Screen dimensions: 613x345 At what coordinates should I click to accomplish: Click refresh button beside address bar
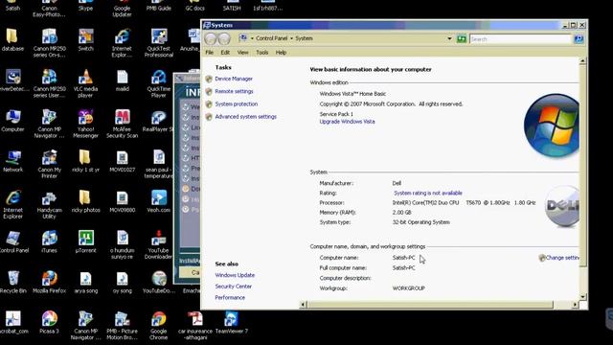click(462, 38)
